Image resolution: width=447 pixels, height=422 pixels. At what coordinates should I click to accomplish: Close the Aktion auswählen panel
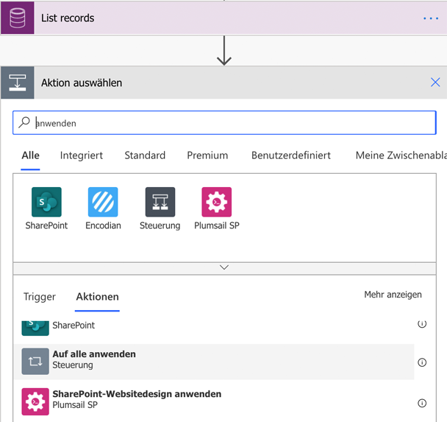(x=435, y=82)
